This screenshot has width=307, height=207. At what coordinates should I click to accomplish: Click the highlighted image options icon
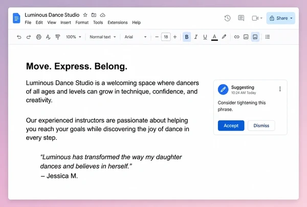point(255,37)
